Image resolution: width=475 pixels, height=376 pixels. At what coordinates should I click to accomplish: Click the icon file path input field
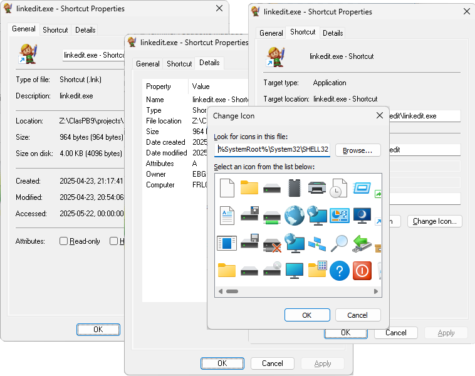(x=273, y=150)
